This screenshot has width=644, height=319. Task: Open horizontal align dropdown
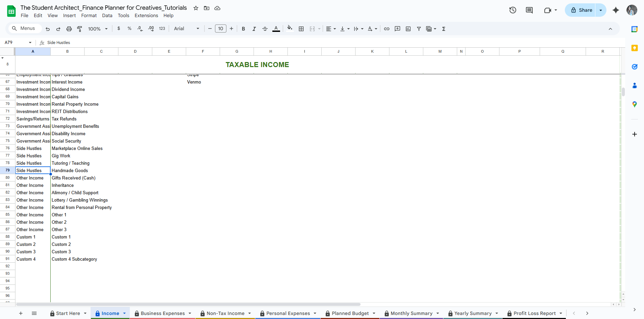(x=331, y=29)
